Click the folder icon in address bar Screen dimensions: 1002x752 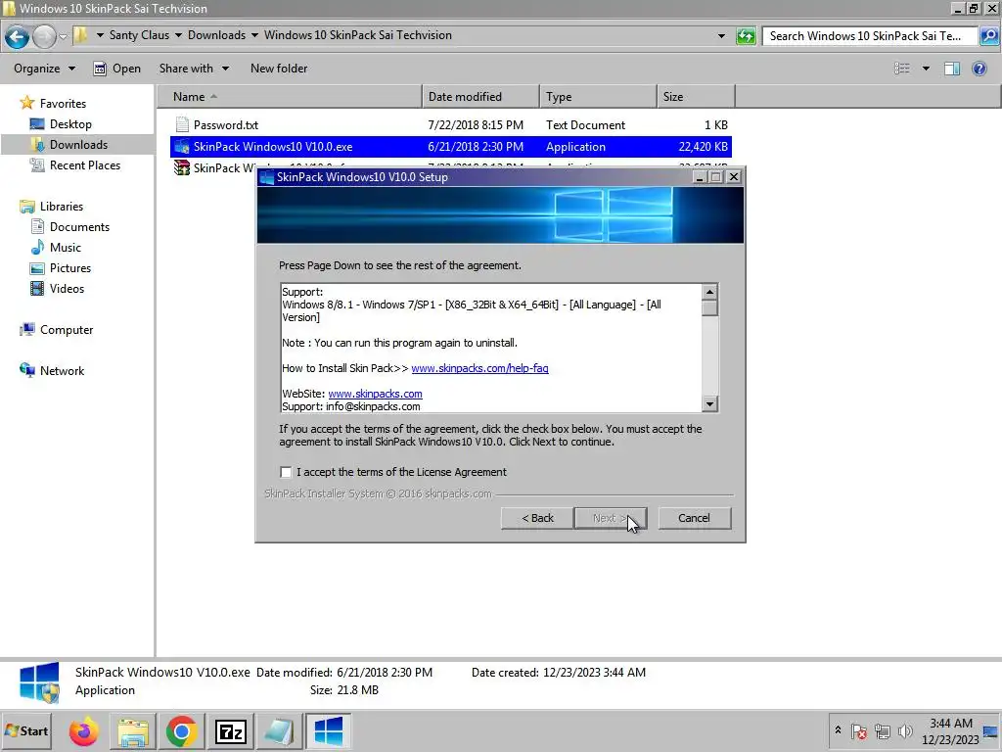(80, 35)
